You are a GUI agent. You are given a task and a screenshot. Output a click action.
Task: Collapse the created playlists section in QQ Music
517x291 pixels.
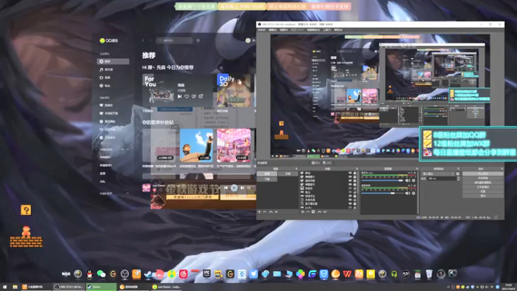(x=127, y=149)
